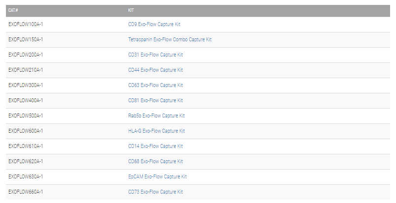396x203 pixels.
Task: Open the CD9 Exo-Flow Capture Kit link
Action: coord(155,24)
